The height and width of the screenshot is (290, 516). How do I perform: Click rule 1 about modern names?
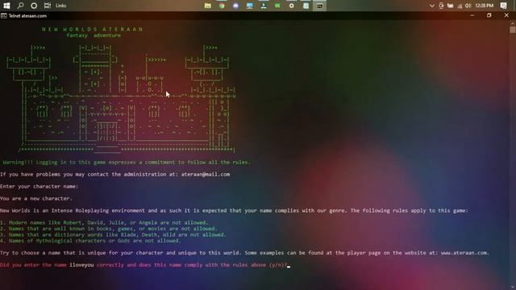(x=104, y=222)
